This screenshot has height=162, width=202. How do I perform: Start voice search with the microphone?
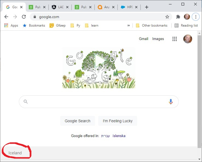tap(171, 102)
